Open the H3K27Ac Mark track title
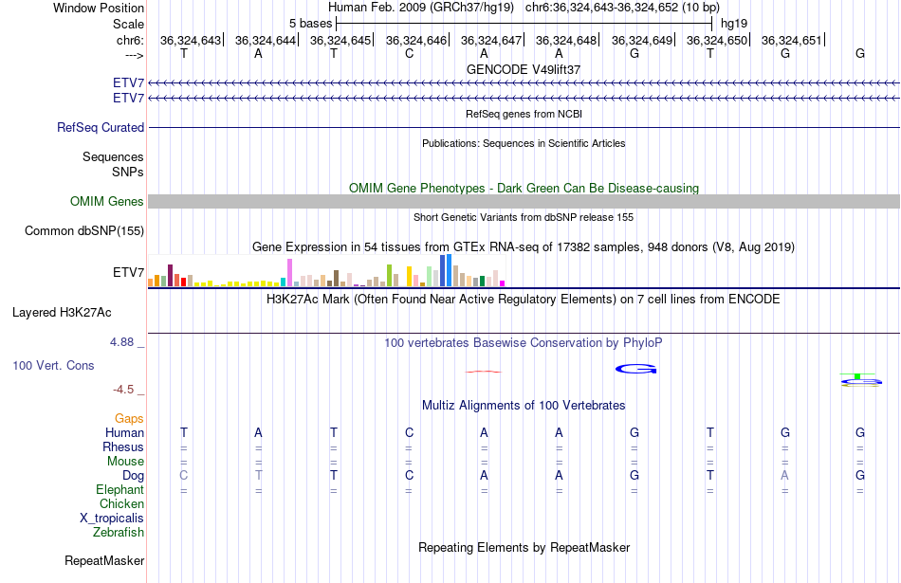Viewport: 901px width, 583px height. 524,300
